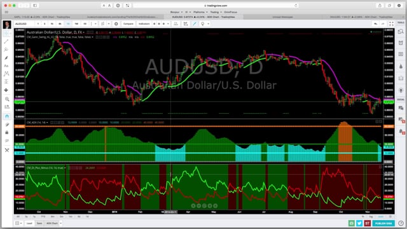Click the green price label on right axis

click(389, 102)
